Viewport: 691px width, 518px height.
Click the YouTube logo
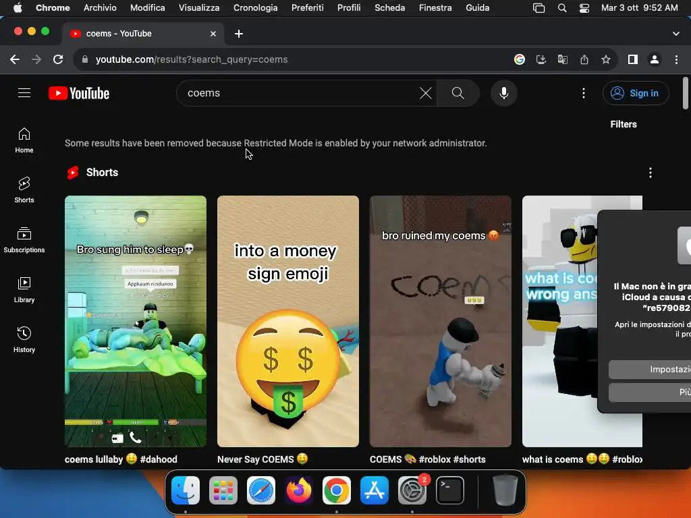79,93
